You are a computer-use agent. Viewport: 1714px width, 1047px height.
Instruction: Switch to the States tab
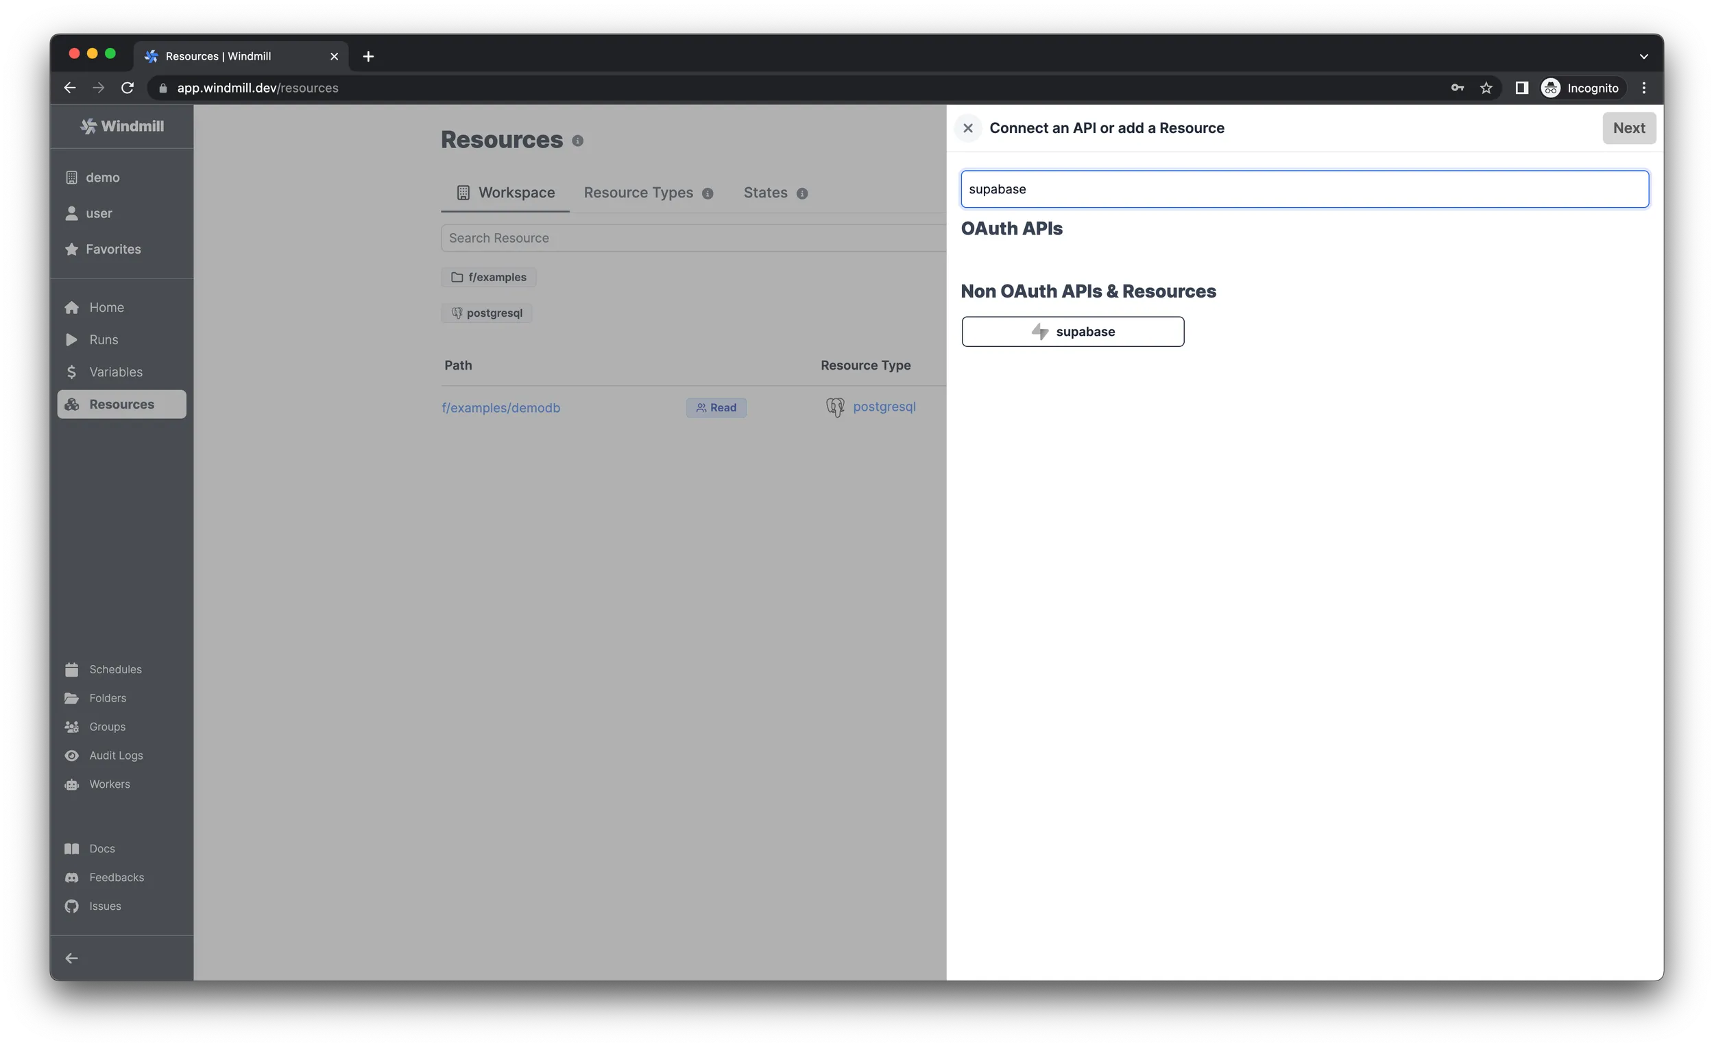[764, 193]
